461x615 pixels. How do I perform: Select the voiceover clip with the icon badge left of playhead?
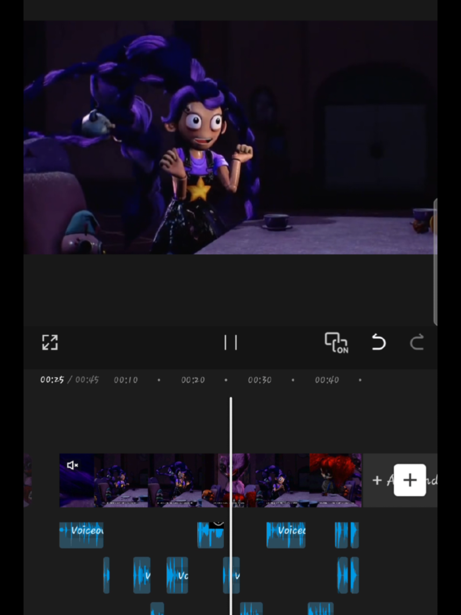211,535
